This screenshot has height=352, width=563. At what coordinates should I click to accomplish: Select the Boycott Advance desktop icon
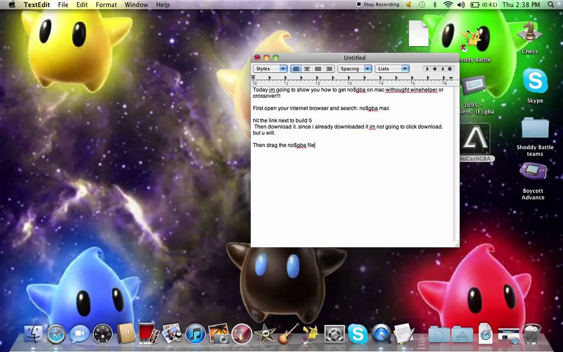click(533, 181)
